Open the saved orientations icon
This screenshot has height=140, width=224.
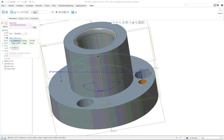click(129, 22)
